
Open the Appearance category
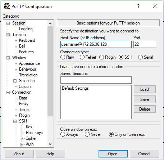(29, 63)
